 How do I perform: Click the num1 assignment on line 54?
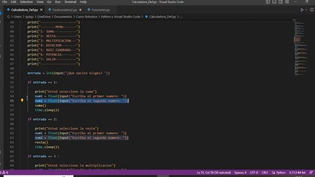tap(81, 96)
